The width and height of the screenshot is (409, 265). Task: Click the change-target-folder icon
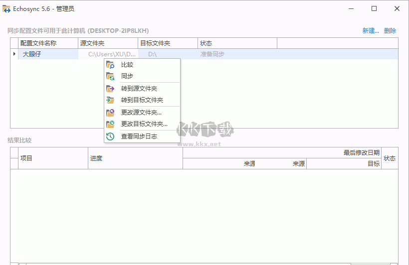point(110,124)
